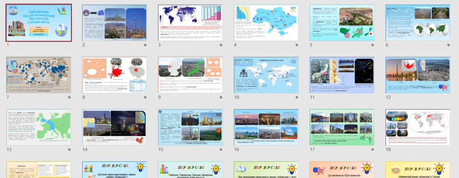The width and height of the screenshot is (459, 178).
Task: Select slide 7 thumbnail with blue-dot map
Action: point(39,75)
